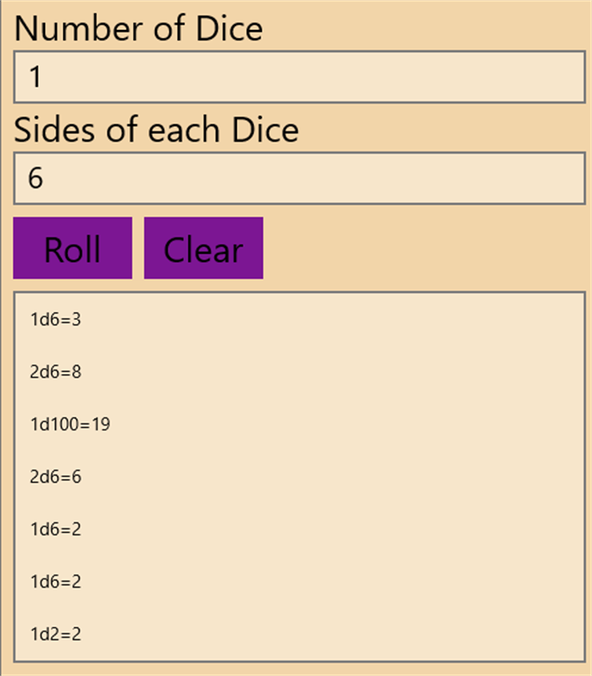Select the 2d6=6 result entry
Image resolution: width=592 pixels, height=676 pixels.
click(56, 477)
